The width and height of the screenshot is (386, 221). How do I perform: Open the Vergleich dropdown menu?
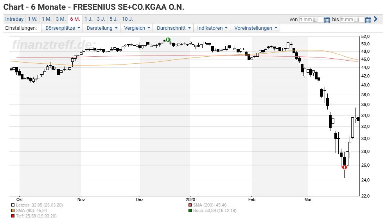pyautogui.click(x=137, y=28)
